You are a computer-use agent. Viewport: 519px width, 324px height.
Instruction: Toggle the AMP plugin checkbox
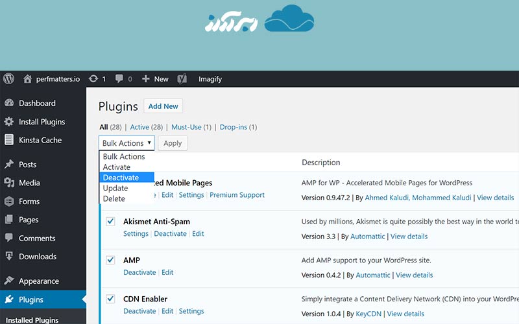110,260
